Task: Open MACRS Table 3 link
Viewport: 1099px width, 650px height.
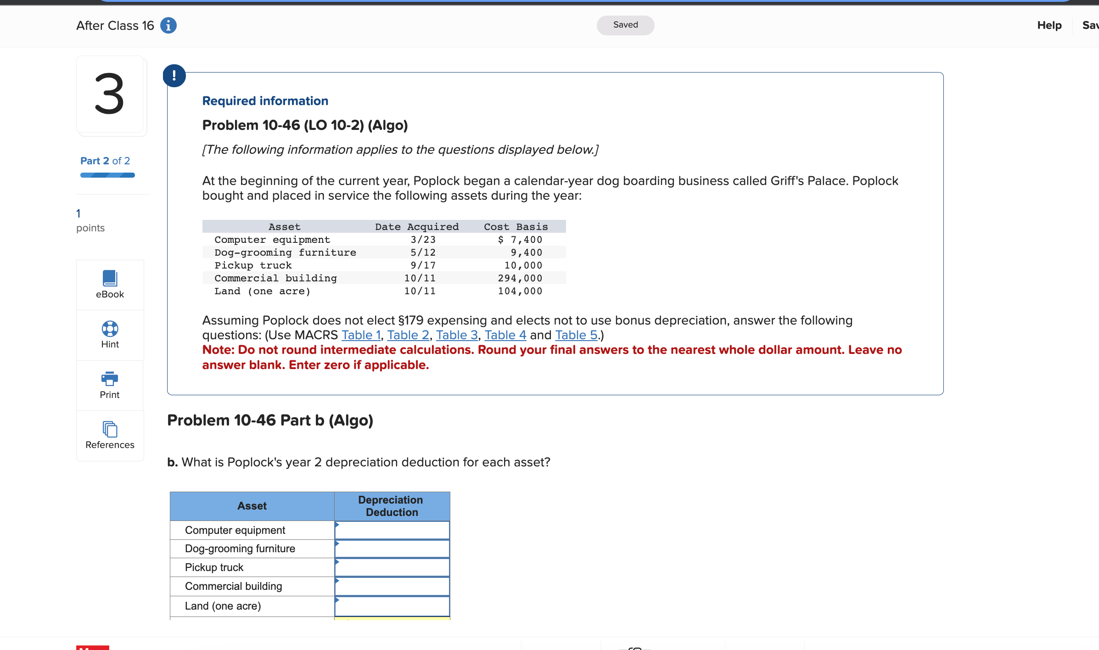Action: (x=457, y=335)
